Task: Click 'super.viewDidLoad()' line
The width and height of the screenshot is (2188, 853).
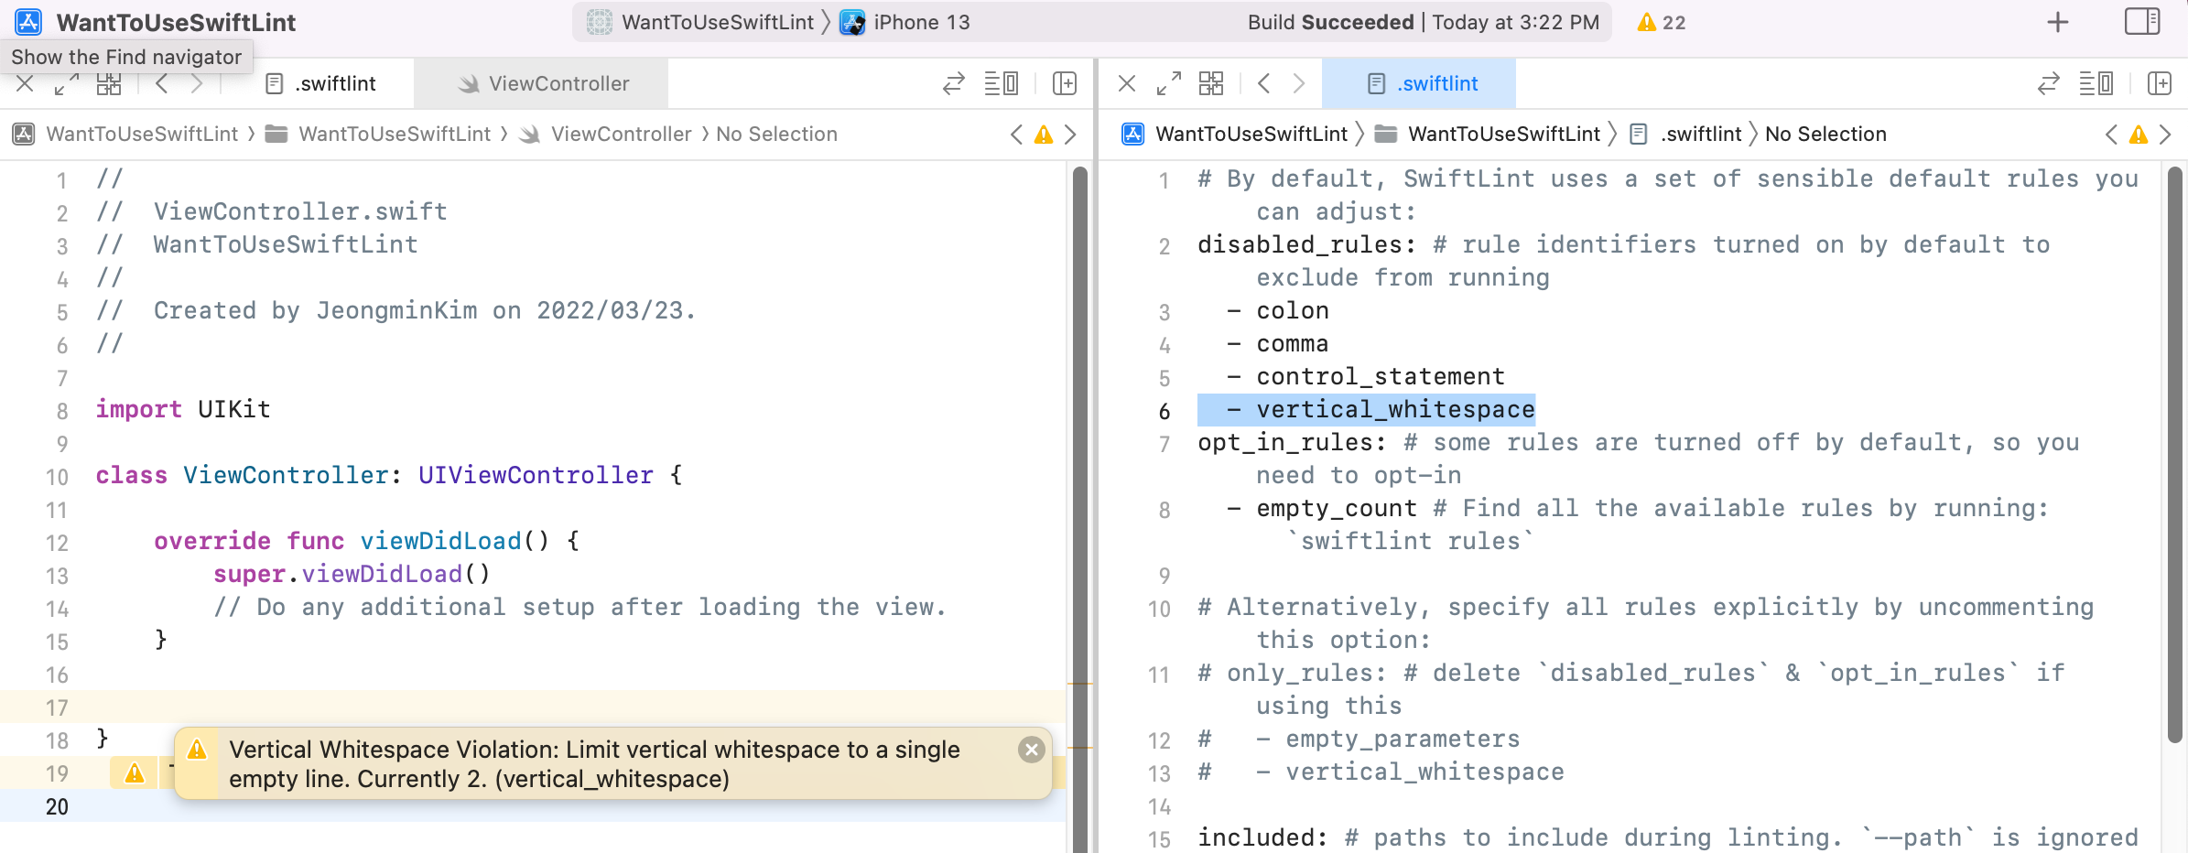Action: click(x=352, y=574)
